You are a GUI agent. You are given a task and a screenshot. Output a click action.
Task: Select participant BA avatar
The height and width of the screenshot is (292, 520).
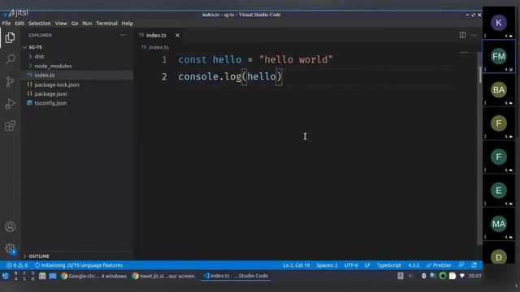pos(499,90)
